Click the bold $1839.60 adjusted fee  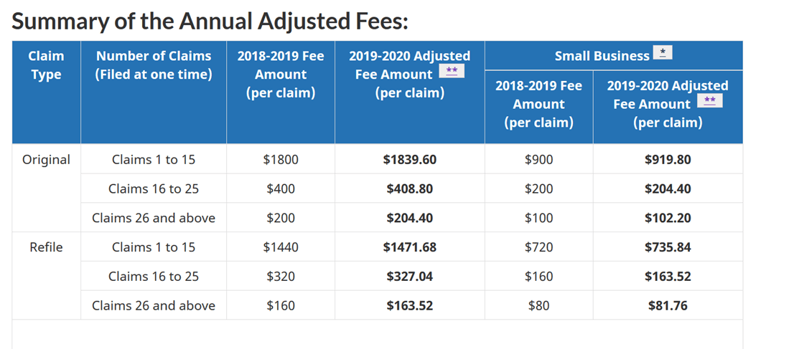pyautogui.click(x=409, y=160)
